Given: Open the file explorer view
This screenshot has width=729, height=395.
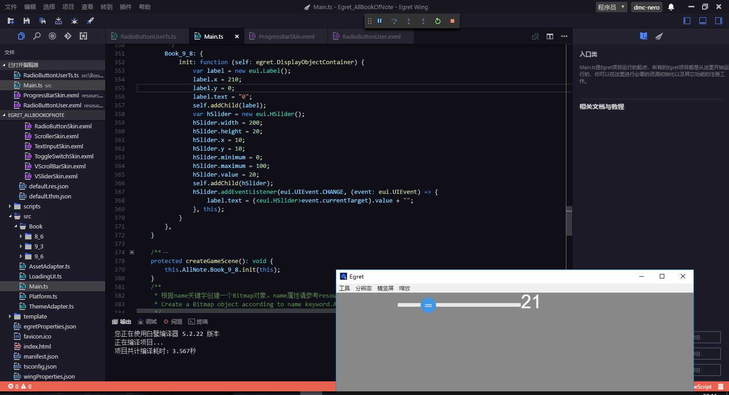Looking at the screenshot, I should (21, 36).
